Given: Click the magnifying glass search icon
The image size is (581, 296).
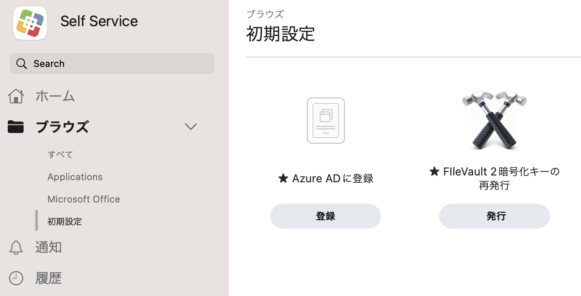Looking at the screenshot, I should [x=22, y=63].
